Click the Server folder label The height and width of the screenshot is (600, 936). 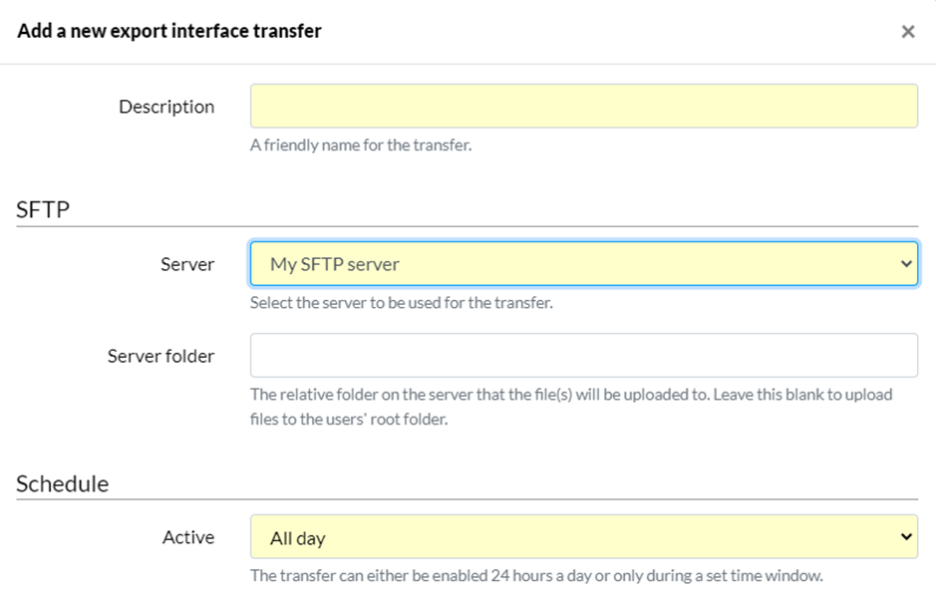click(160, 356)
